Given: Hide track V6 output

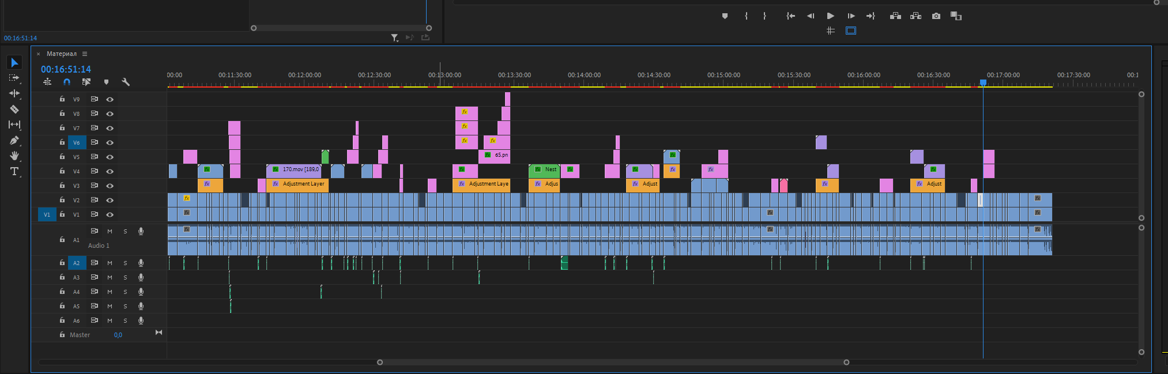Looking at the screenshot, I should click(x=110, y=142).
